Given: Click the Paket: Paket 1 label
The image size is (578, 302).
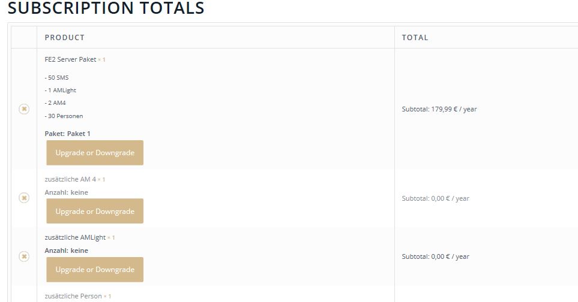Looking at the screenshot, I should coord(67,134).
